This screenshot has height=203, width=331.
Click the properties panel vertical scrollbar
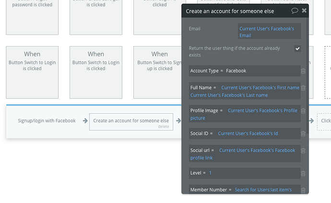pos(307,76)
